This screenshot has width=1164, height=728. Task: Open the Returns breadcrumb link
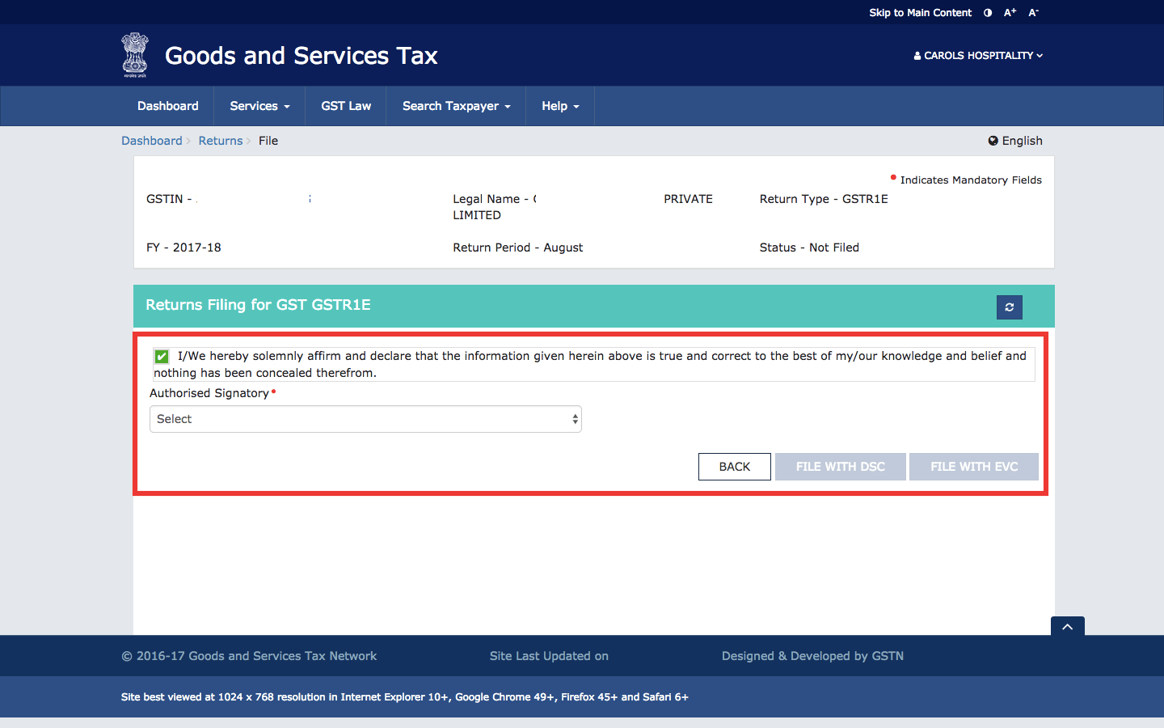(220, 140)
